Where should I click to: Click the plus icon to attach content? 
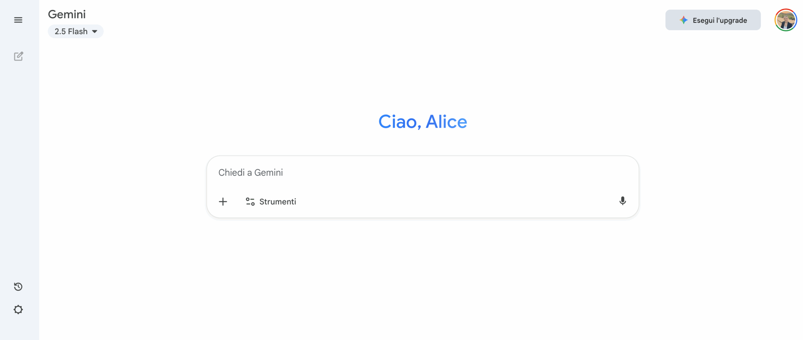coord(223,201)
